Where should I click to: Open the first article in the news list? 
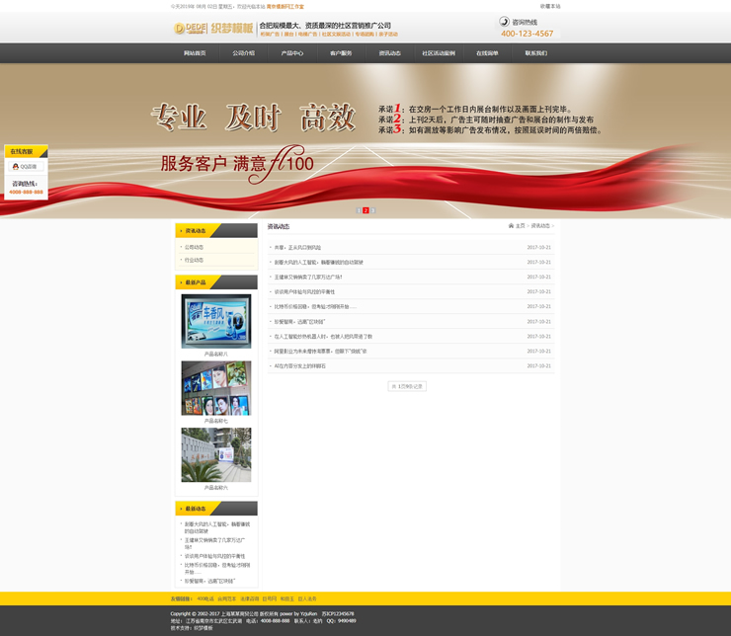click(x=297, y=248)
